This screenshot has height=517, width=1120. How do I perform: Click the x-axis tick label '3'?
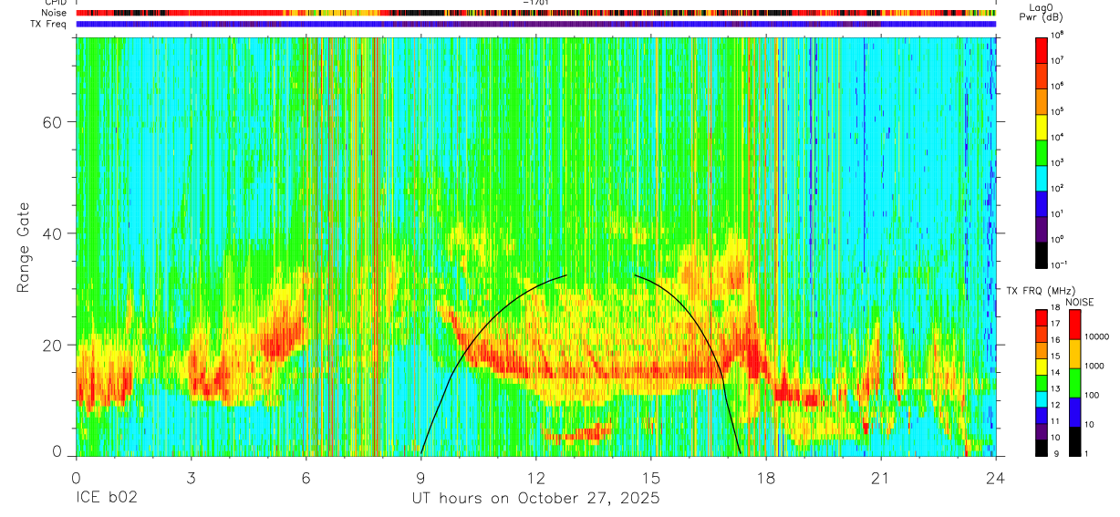191,478
